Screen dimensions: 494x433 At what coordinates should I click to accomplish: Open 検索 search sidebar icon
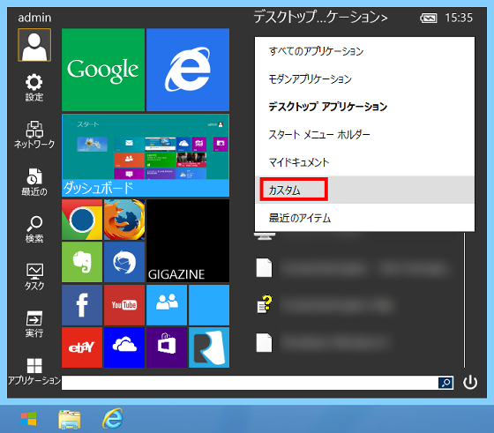tap(34, 229)
